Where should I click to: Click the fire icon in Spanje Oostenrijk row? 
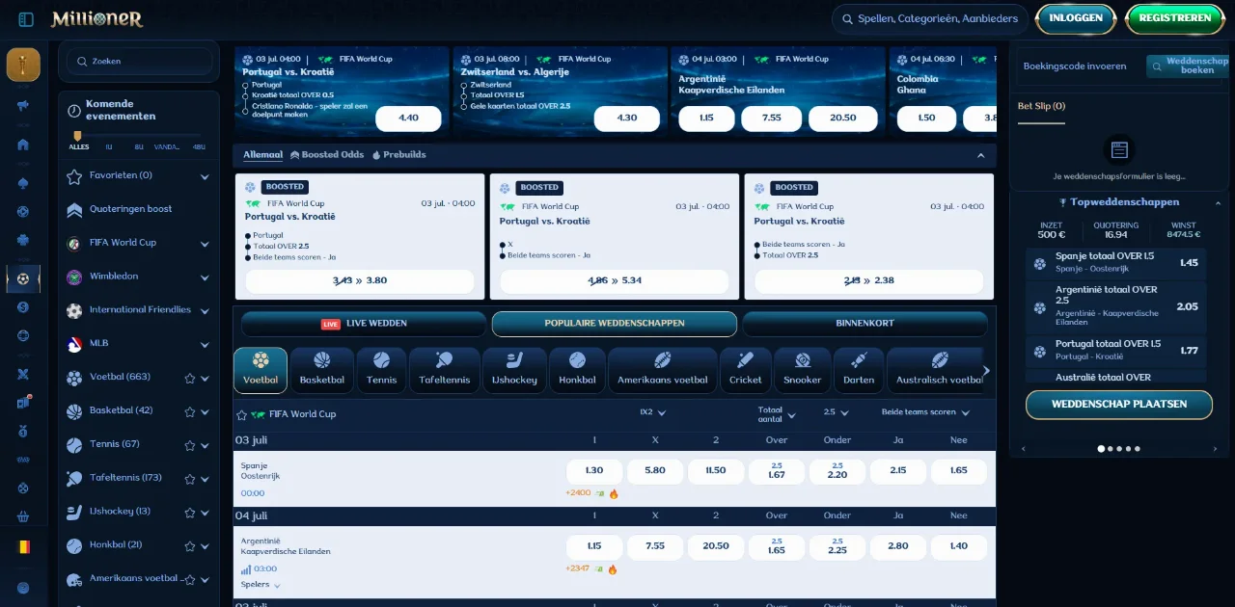tap(613, 493)
